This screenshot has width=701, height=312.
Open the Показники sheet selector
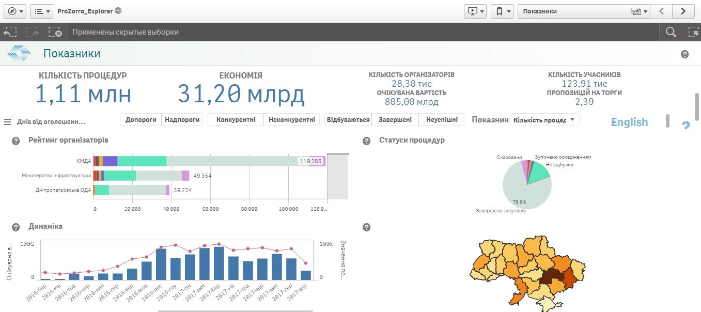(x=583, y=11)
